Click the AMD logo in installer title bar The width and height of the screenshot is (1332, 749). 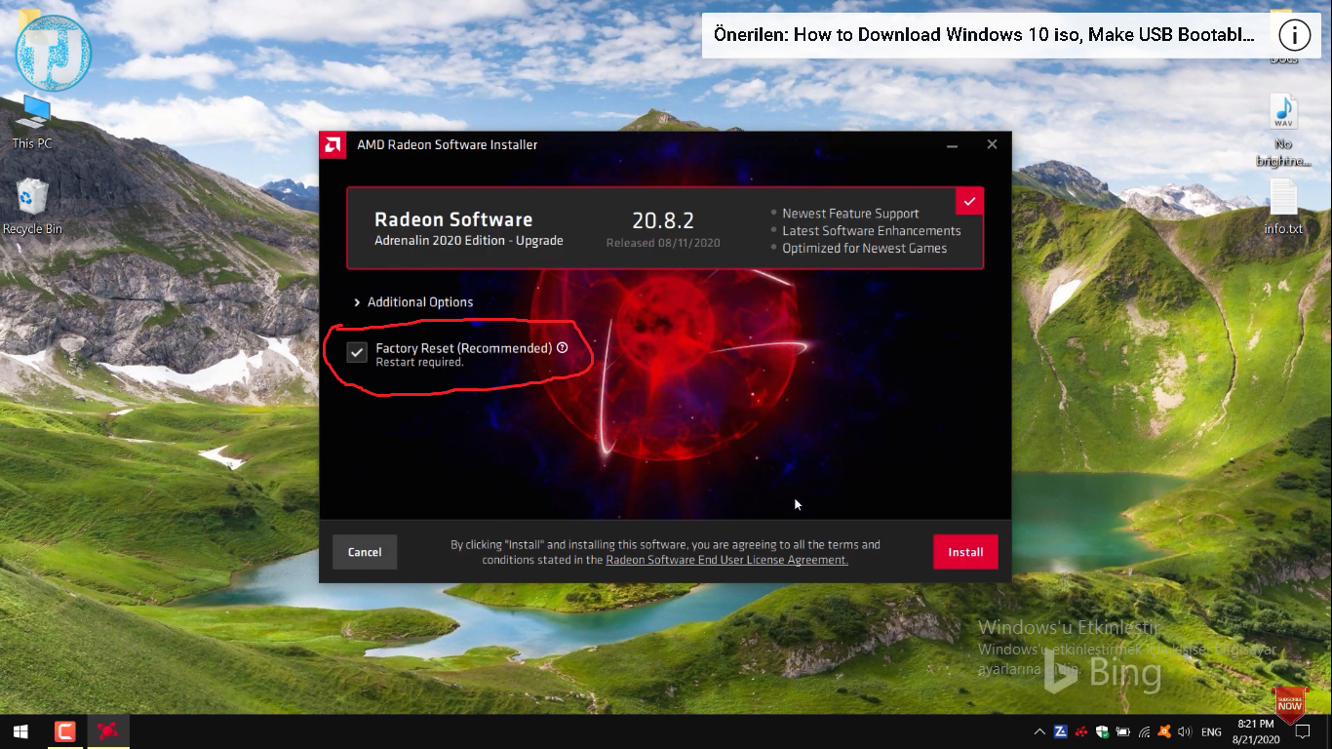tap(333, 144)
